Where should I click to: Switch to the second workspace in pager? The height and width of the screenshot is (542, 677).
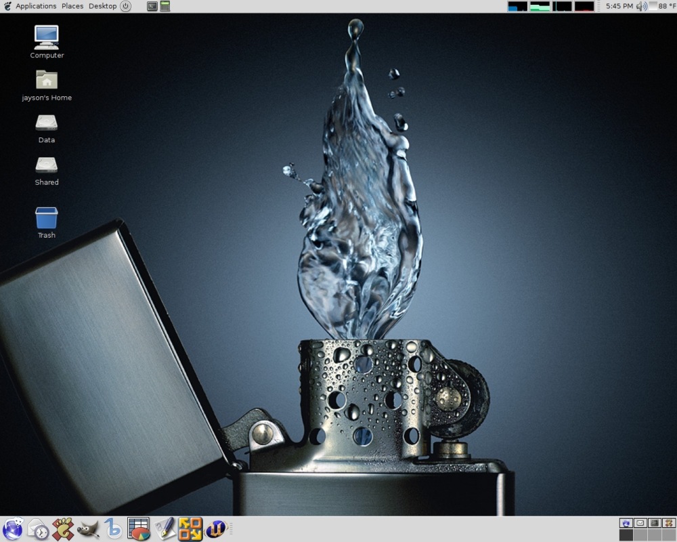[x=640, y=535]
